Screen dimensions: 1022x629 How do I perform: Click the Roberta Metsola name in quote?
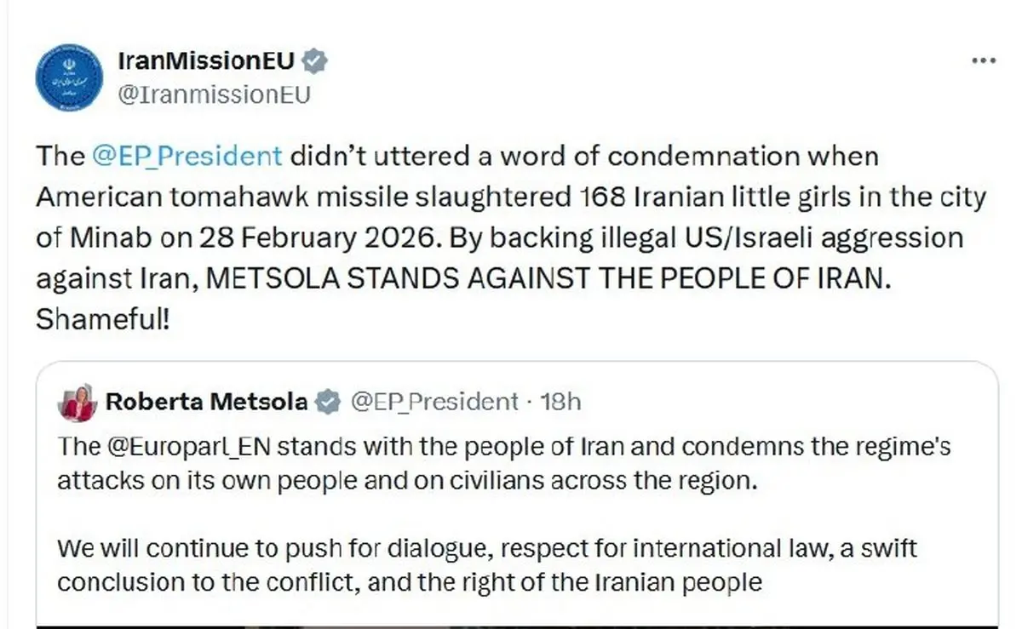pos(206,402)
